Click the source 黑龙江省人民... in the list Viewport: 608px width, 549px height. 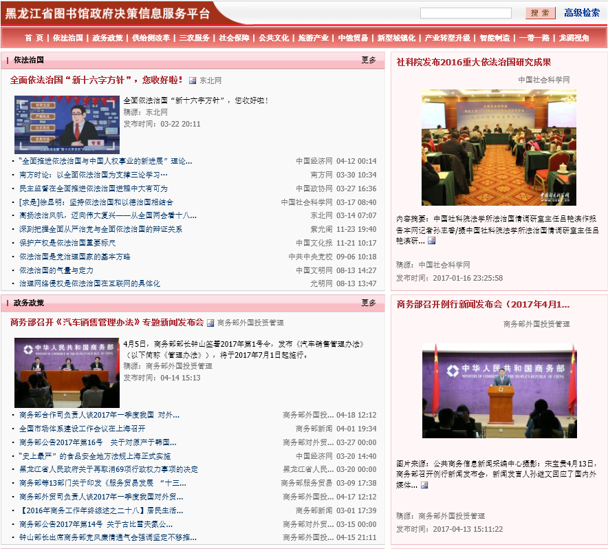pyautogui.click(x=308, y=469)
